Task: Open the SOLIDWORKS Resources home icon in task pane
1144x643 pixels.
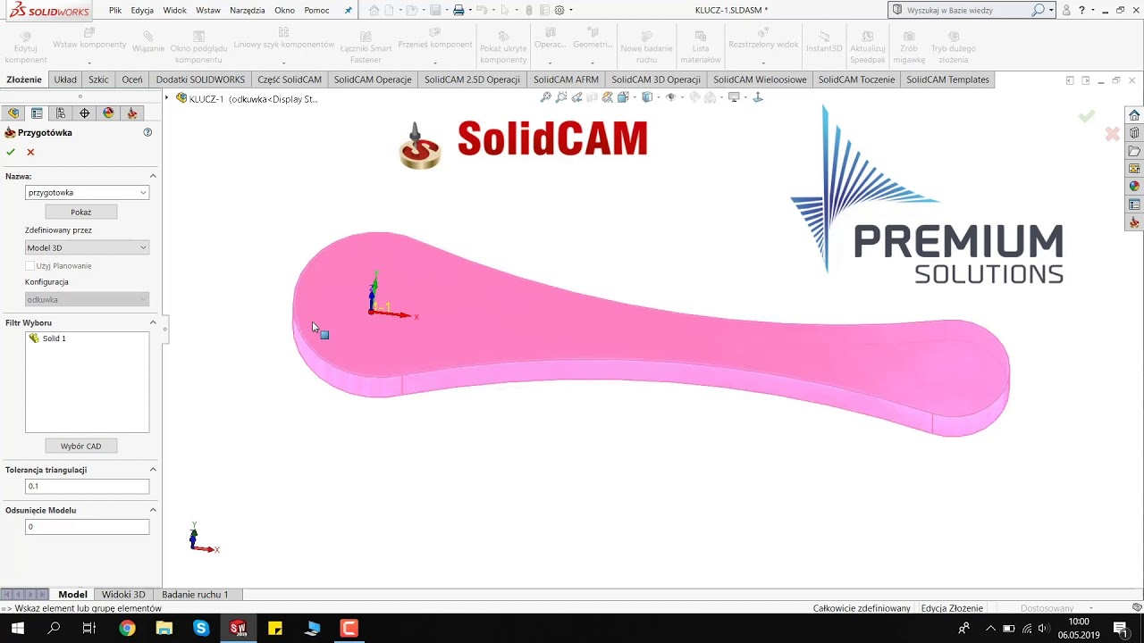Action: click(x=1134, y=115)
